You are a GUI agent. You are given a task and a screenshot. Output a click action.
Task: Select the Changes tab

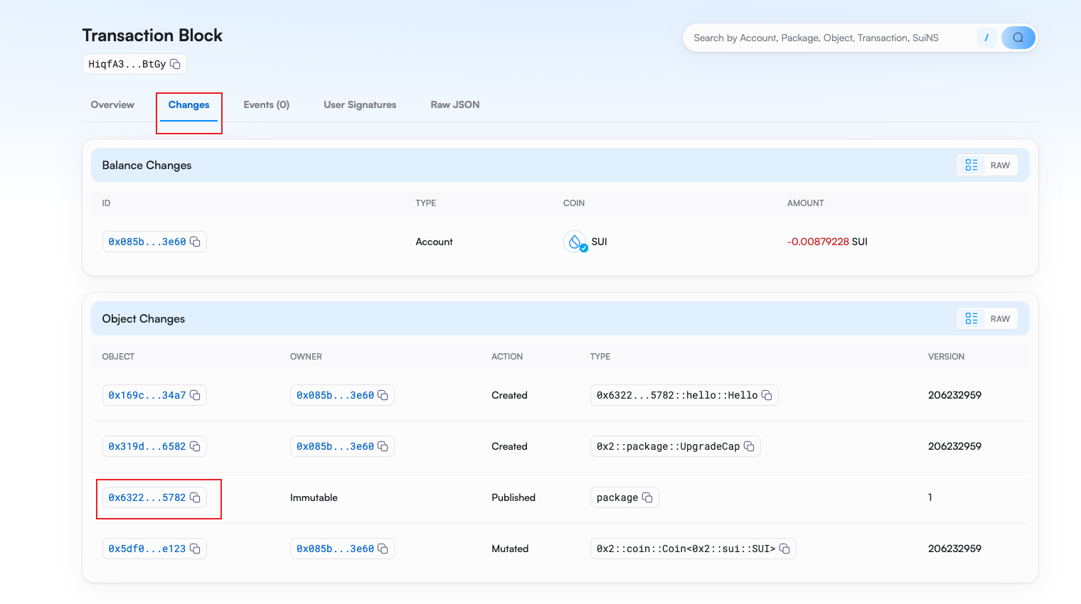pyautogui.click(x=188, y=104)
